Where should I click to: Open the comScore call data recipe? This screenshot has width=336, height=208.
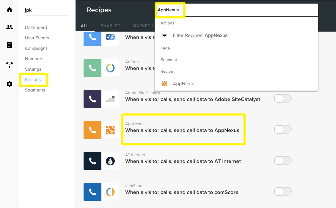coord(182,192)
